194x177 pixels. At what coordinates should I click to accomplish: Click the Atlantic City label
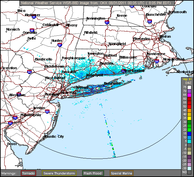point(54,136)
